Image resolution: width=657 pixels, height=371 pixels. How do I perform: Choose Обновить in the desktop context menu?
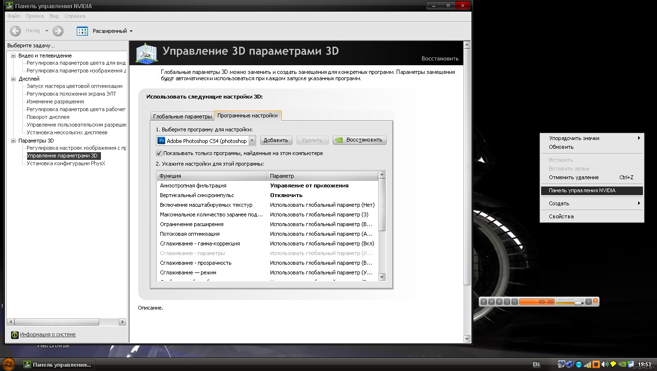592,147
